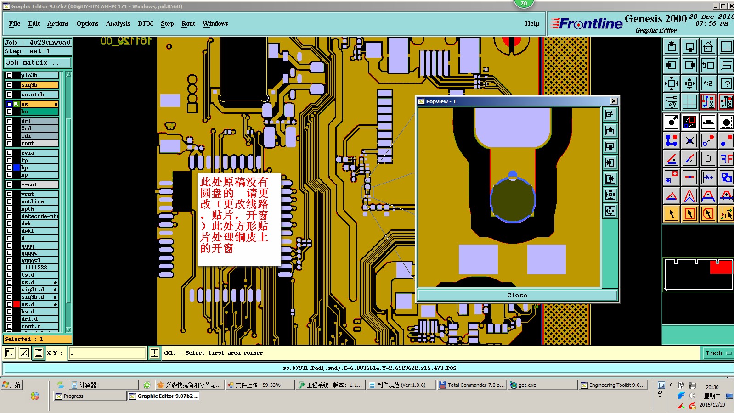Click the previous view undo icon
The image size is (734, 413).
[708, 65]
